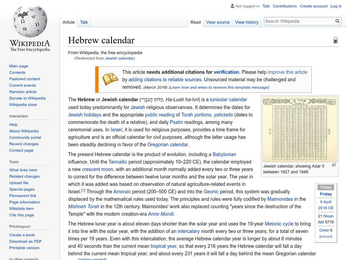Click the search magnifying glass icon
The image size is (347, 260).
click(337, 21)
